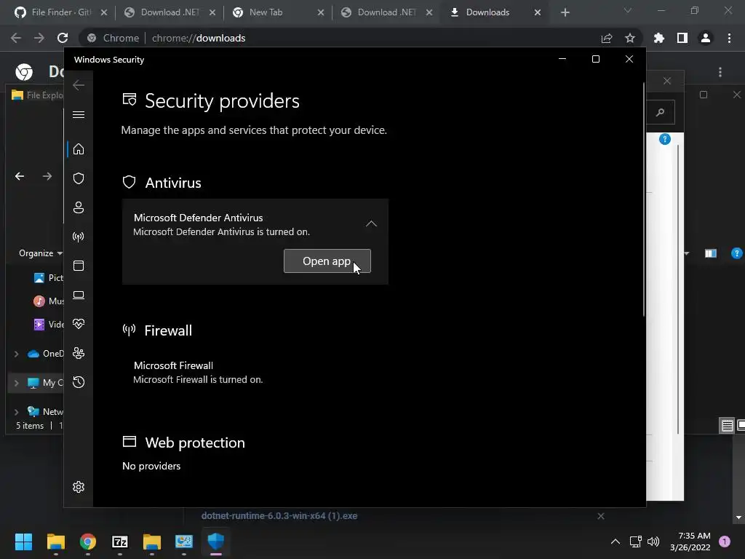
Task: Open dotnet-runtime-6.0.3-win-x64 (1).exe download link
Action: pyautogui.click(x=279, y=516)
